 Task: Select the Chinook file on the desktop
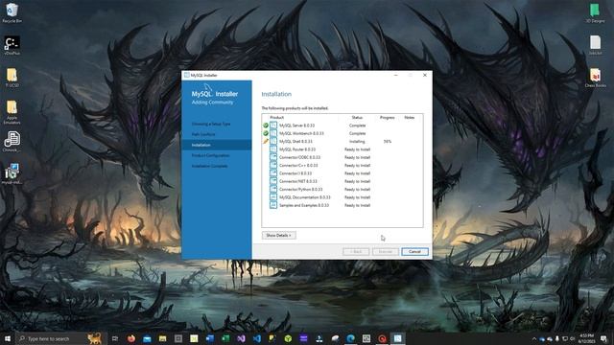12,142
